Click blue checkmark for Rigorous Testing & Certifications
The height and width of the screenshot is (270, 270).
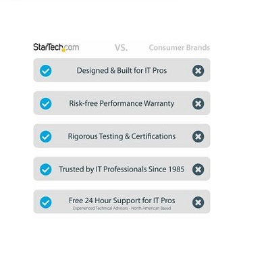pos(46,136)
